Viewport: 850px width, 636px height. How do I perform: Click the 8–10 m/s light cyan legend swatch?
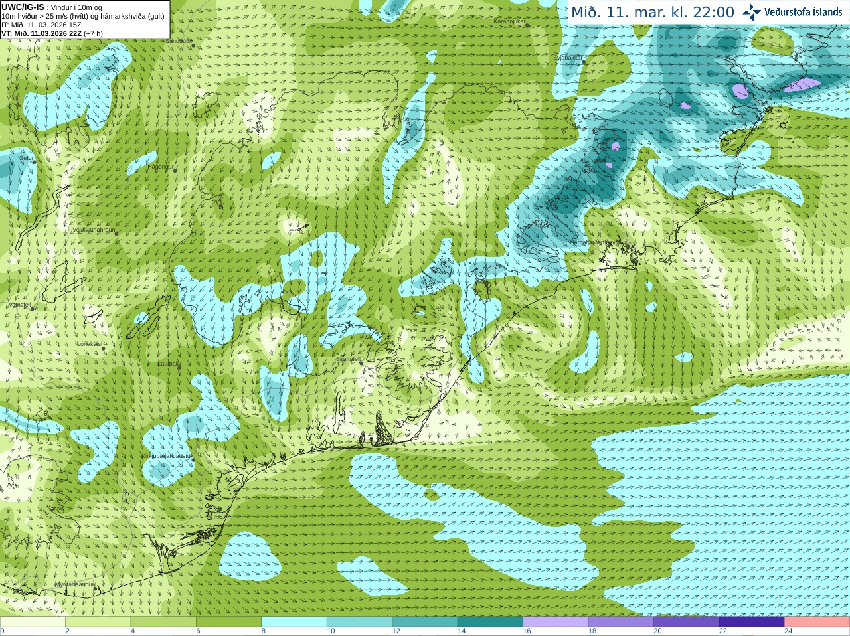tap(294, 622)
